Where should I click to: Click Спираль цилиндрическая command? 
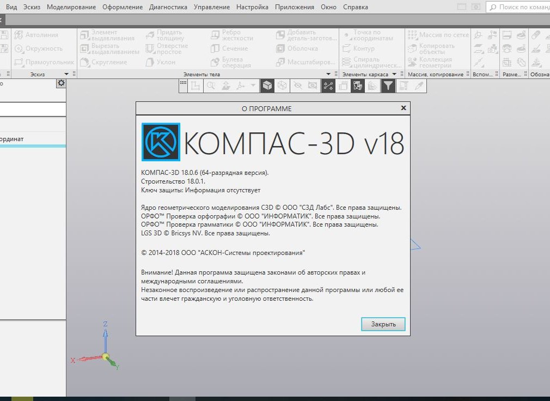pyautogui.click(x=372, y=62)
